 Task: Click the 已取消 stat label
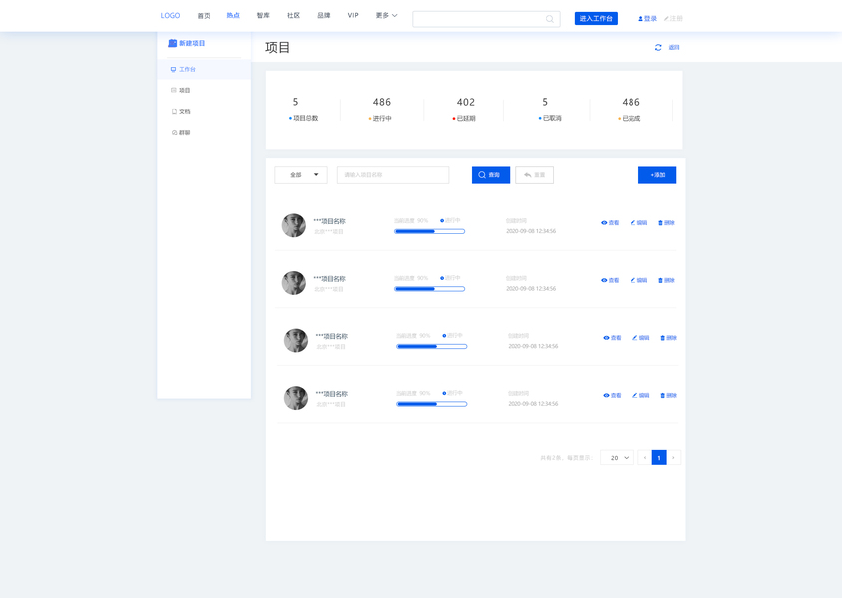click(552, 118)
